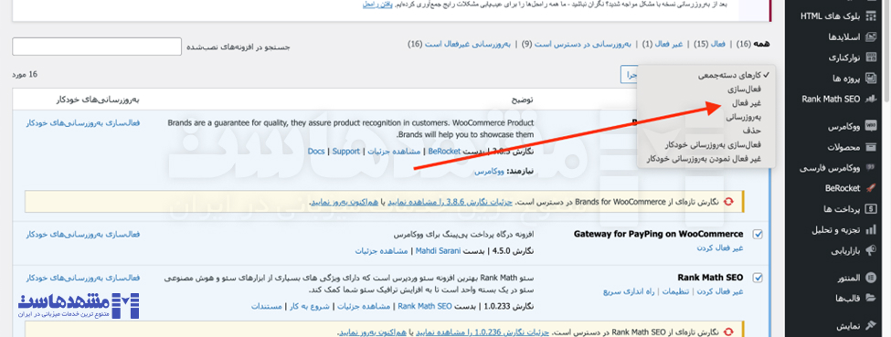Open the Docs link of Brands plugin
This screenshot has height=337, width=891.
point(316,152)
